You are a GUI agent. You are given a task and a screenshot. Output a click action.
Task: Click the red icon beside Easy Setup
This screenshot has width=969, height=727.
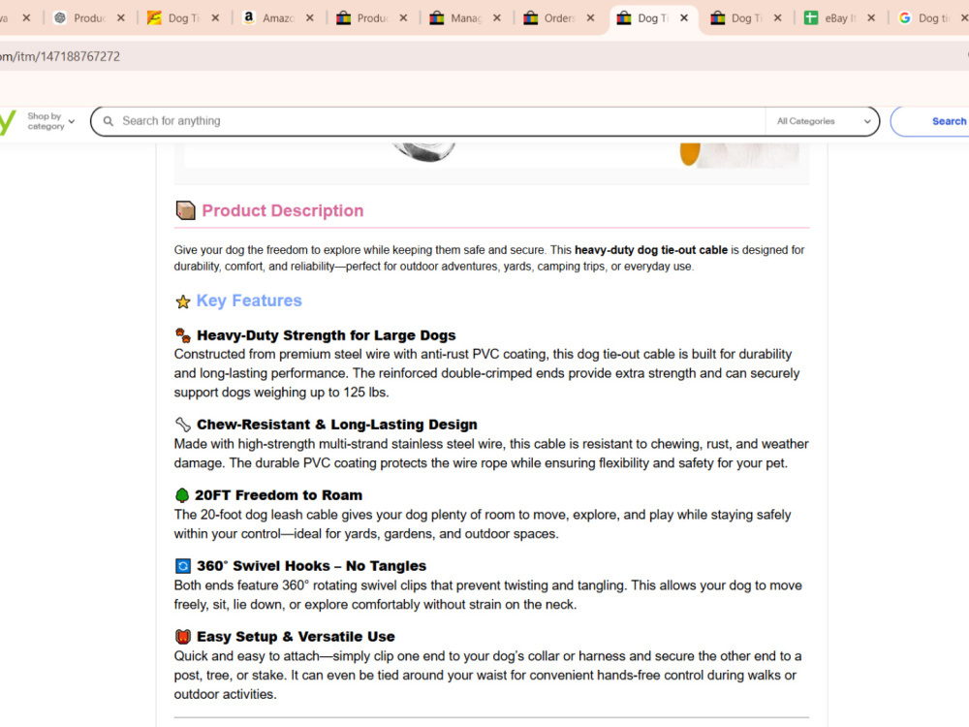click(x=183, y=637)
